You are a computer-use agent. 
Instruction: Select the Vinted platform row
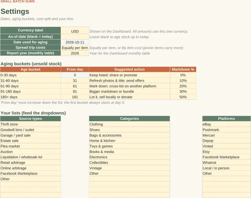[x=227, y=146]
